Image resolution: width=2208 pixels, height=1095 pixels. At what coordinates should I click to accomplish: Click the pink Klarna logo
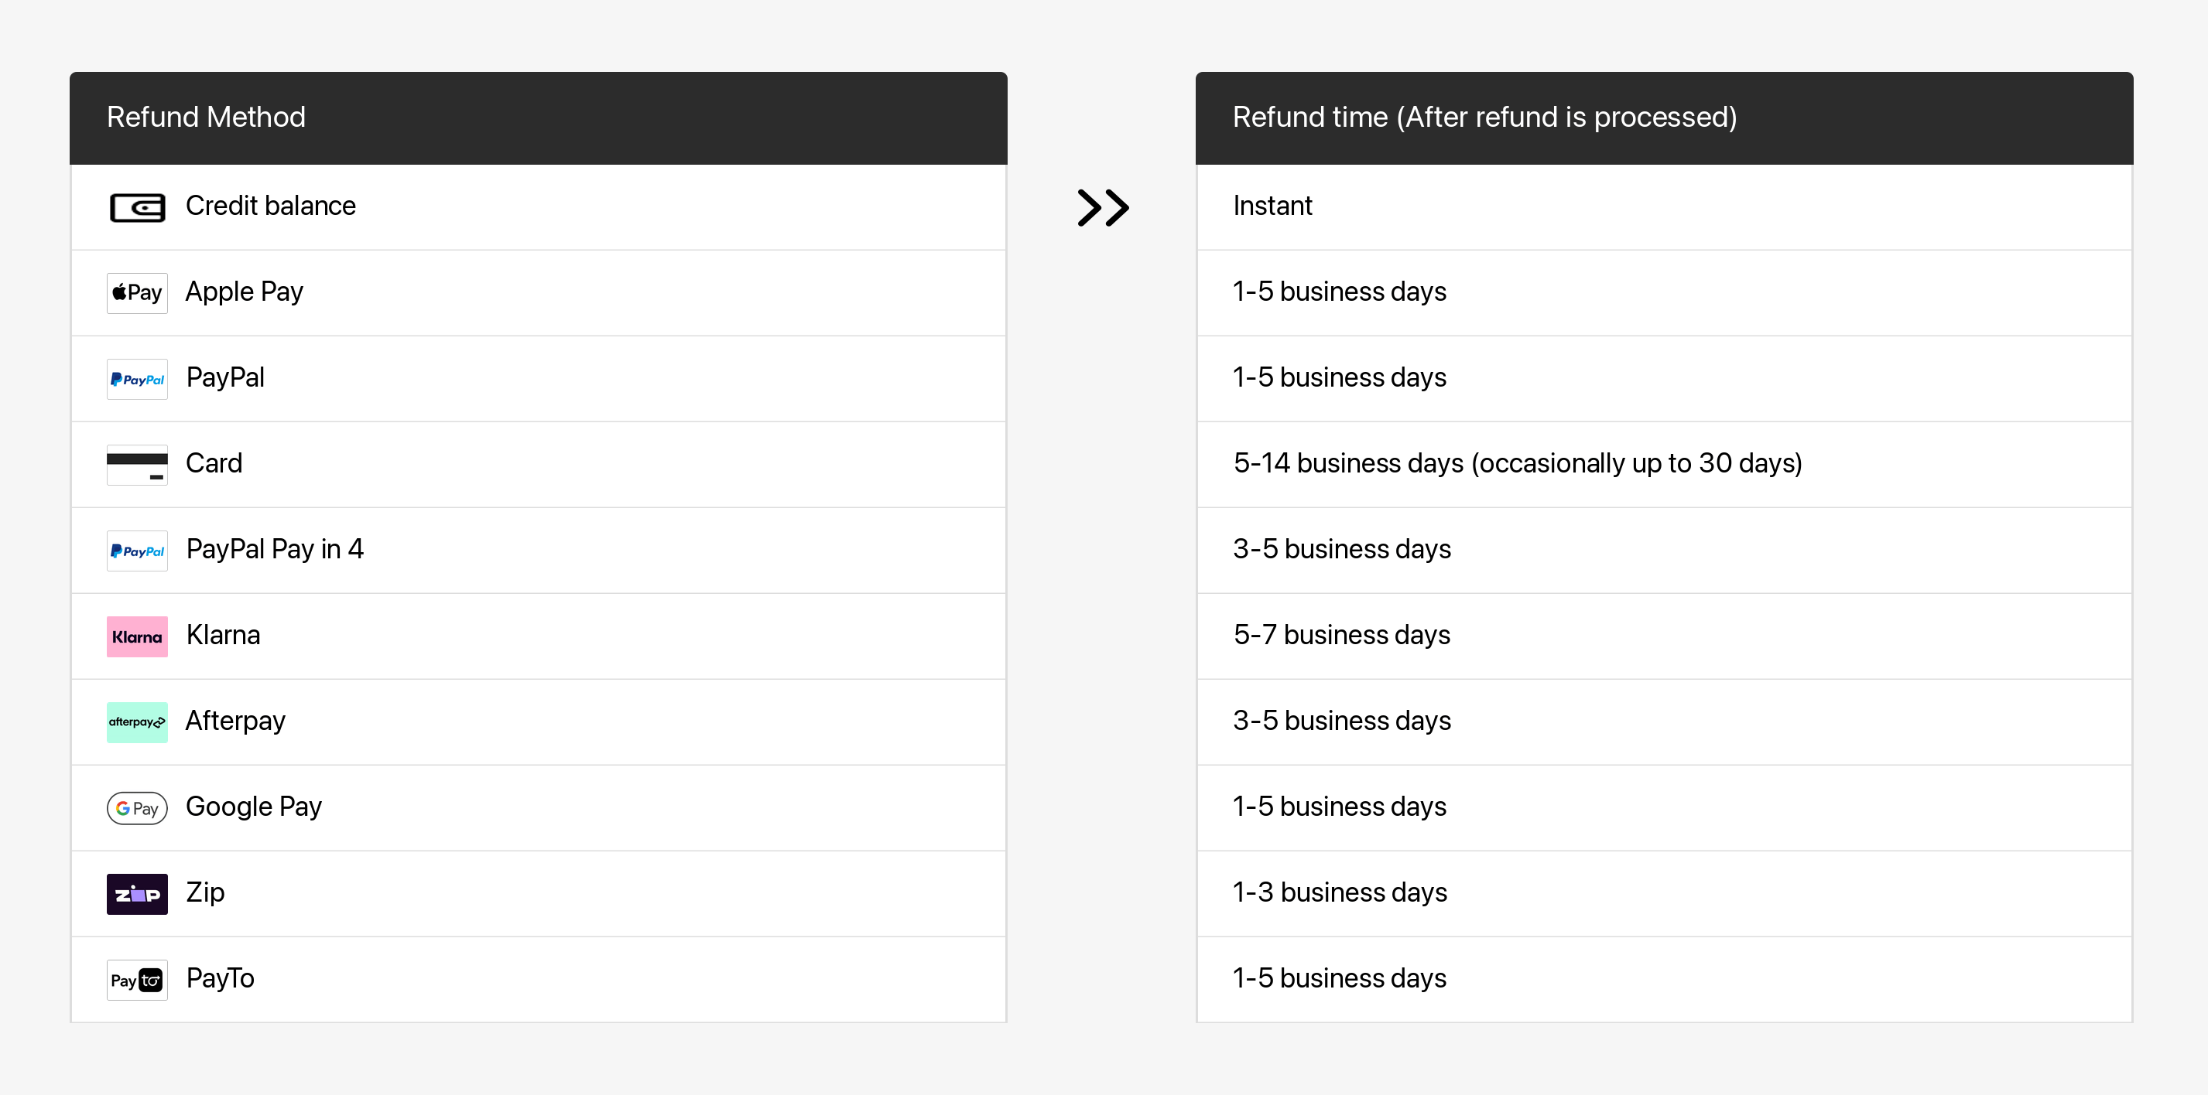point(137,636)
